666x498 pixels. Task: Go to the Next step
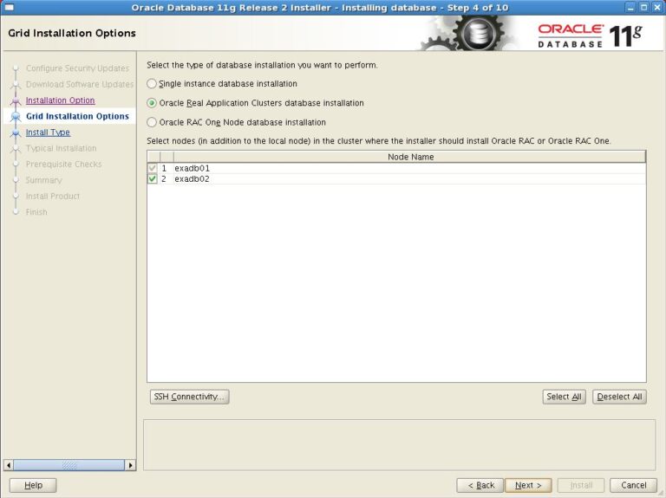[x=528, y=485]
